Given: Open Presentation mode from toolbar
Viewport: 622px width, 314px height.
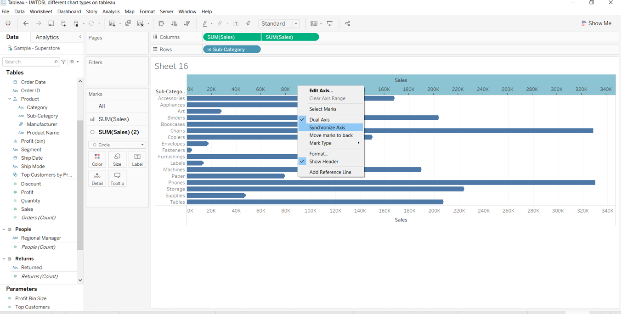Looking at the screenshot, I should pyautogui.click(x=330, y=23).
